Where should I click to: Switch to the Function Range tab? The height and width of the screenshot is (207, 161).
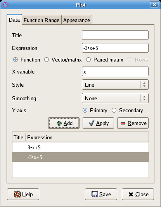click(42, 20)
